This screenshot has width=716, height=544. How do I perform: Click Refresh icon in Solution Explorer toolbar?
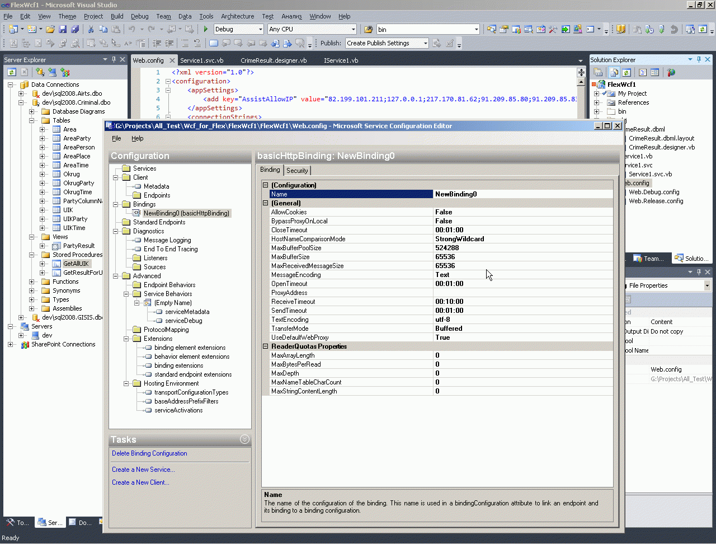[x=626, y=72]
